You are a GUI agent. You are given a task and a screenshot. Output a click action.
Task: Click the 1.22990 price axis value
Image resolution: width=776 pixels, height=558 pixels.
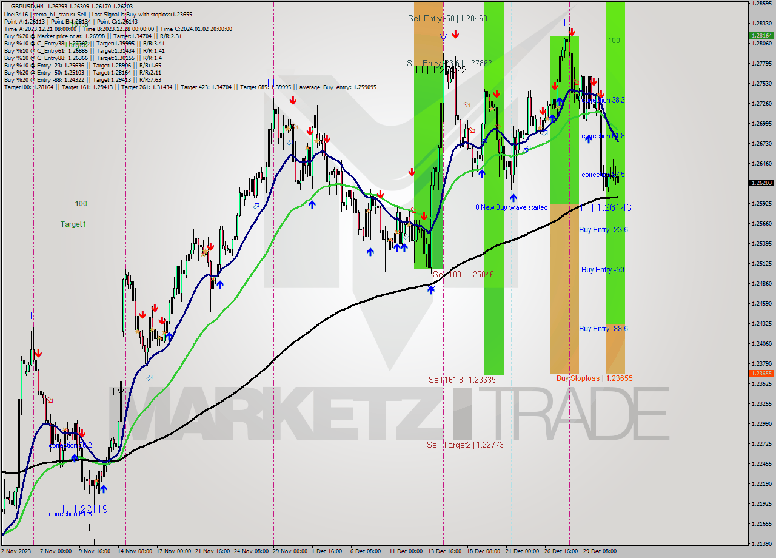click(761, 423)
